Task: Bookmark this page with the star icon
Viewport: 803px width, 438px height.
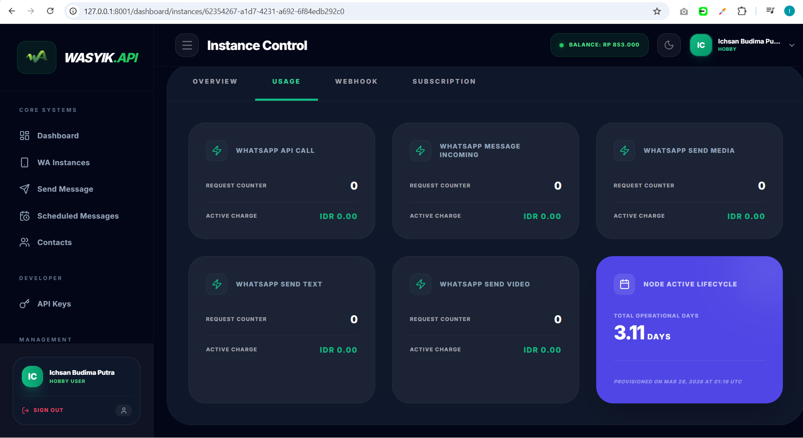Action: click(x=657, y=12)
